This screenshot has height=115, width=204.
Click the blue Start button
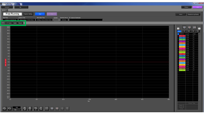pos(40,14)
